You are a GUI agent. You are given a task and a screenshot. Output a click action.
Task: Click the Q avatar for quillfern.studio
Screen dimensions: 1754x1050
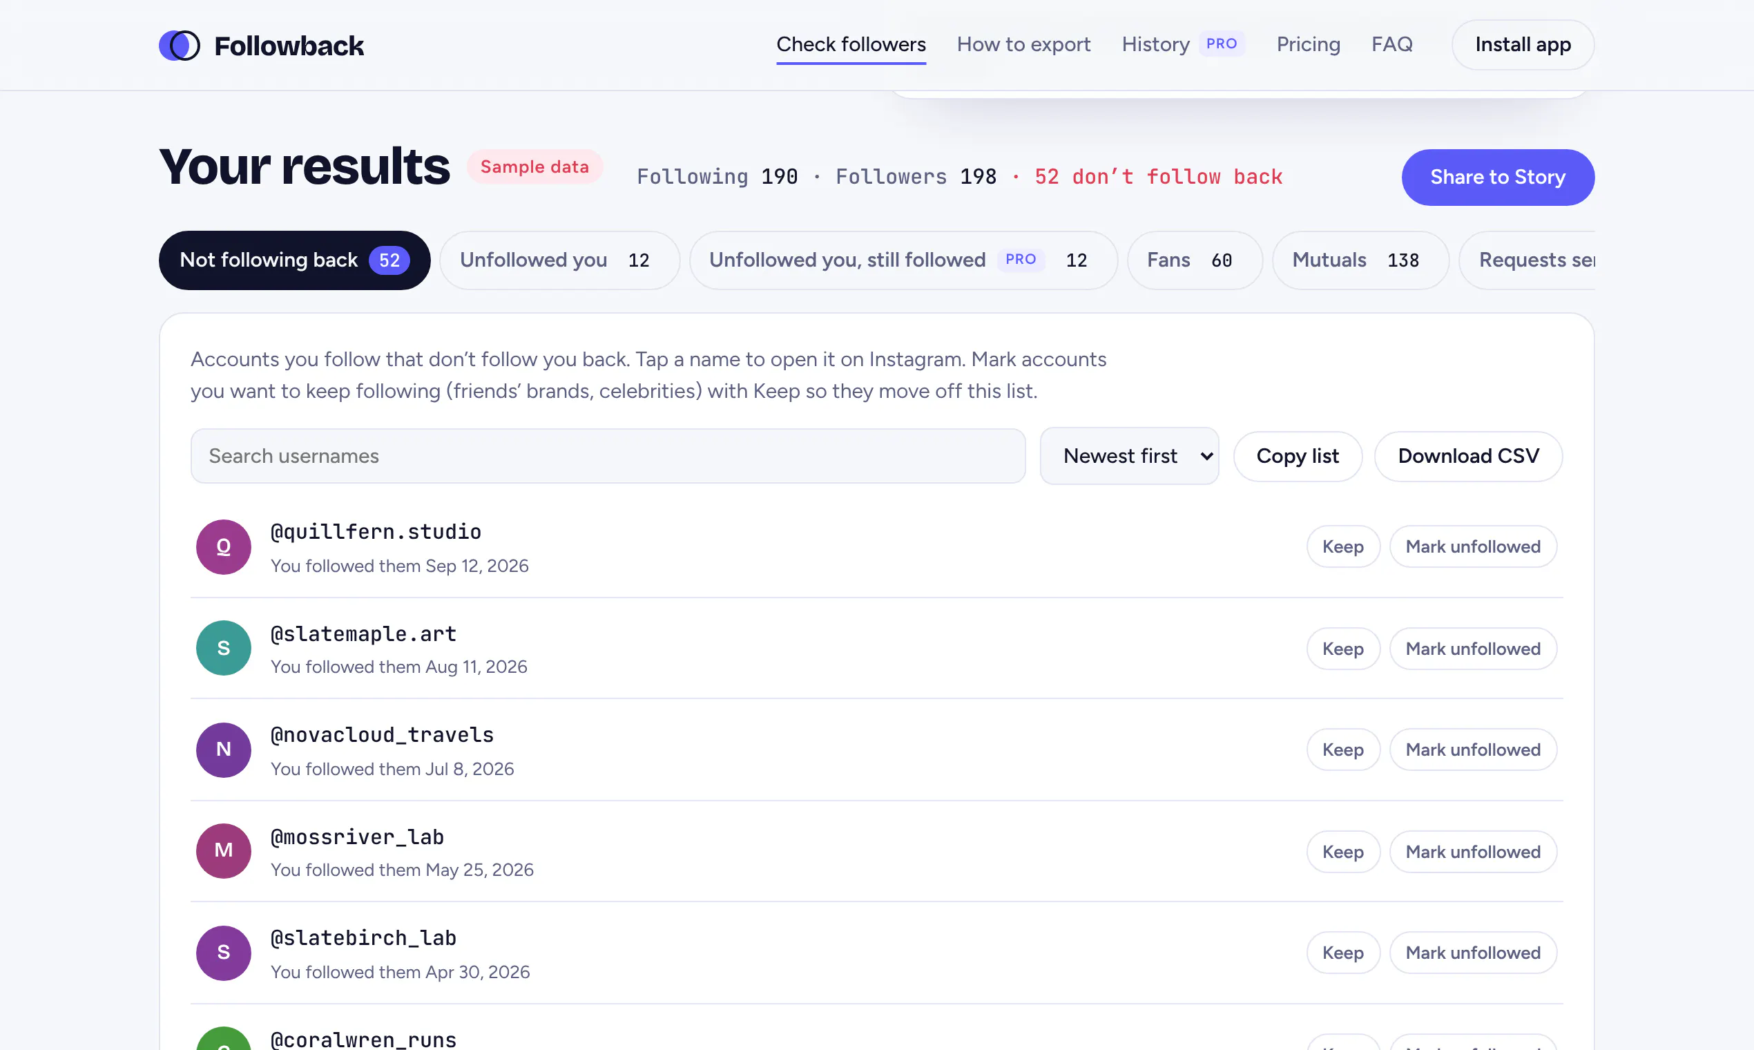224,547
